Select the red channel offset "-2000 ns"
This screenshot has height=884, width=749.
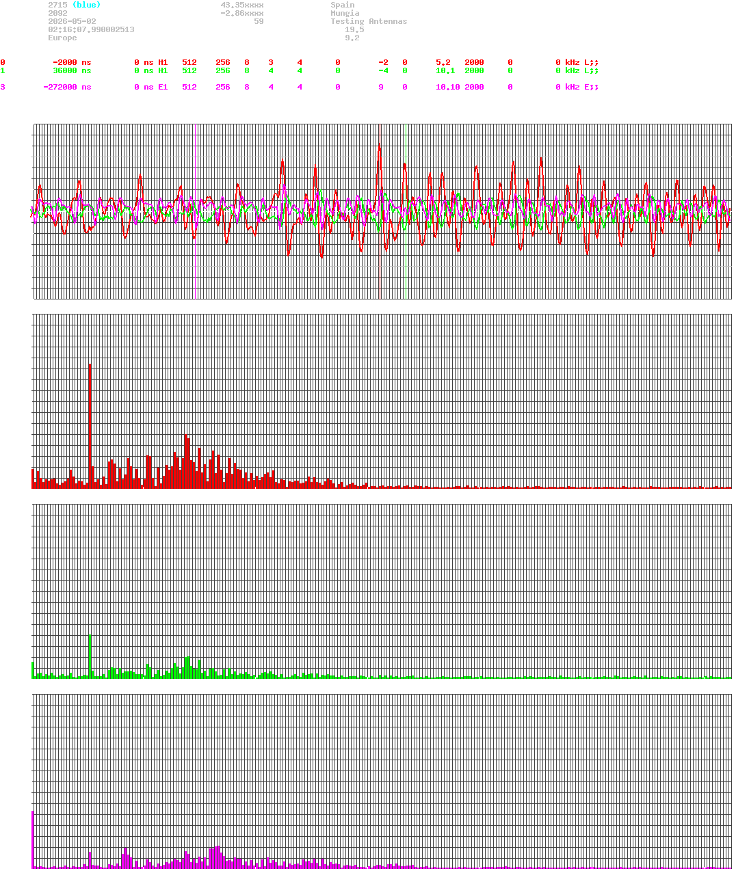[x=72, y=62]
